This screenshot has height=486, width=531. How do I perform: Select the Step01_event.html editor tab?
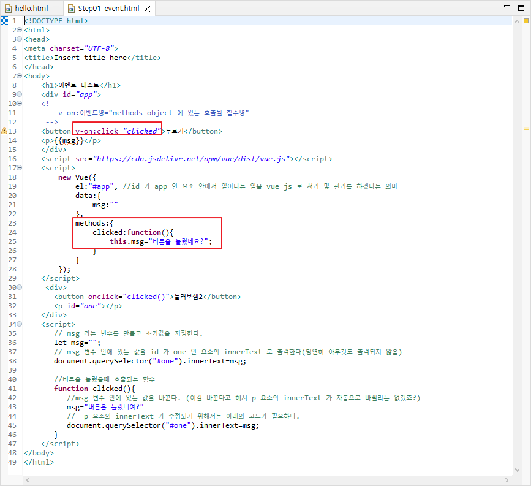tap(108, 8)
